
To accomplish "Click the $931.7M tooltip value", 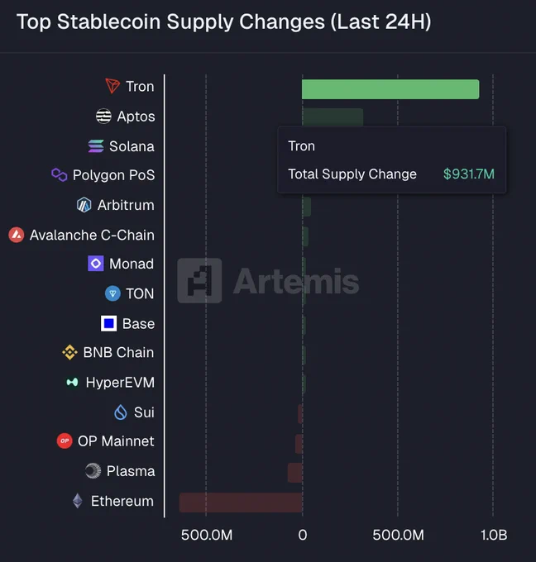I will pos(469,174).
